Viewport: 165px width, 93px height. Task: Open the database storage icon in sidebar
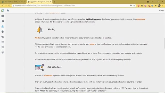pyautogui.click(x=3, y=52)
